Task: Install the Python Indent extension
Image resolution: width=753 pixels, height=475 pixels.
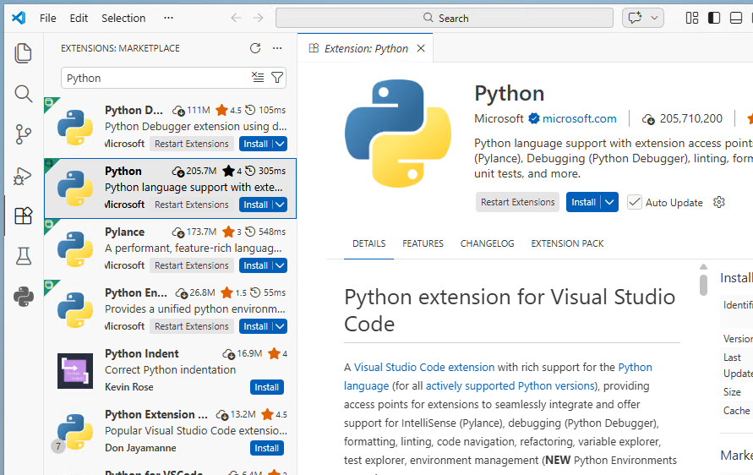Action: 266,387
